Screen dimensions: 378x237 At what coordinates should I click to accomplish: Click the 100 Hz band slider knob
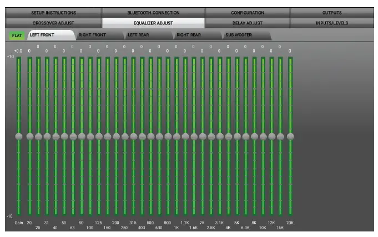pos(90,136)
